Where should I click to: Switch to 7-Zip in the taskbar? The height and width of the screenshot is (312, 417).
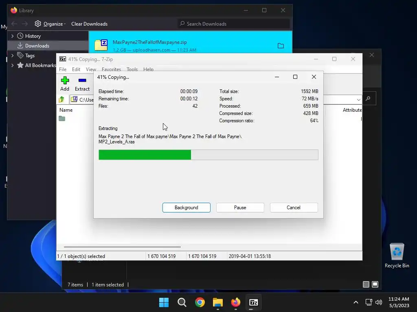click(x=253, y=302)
